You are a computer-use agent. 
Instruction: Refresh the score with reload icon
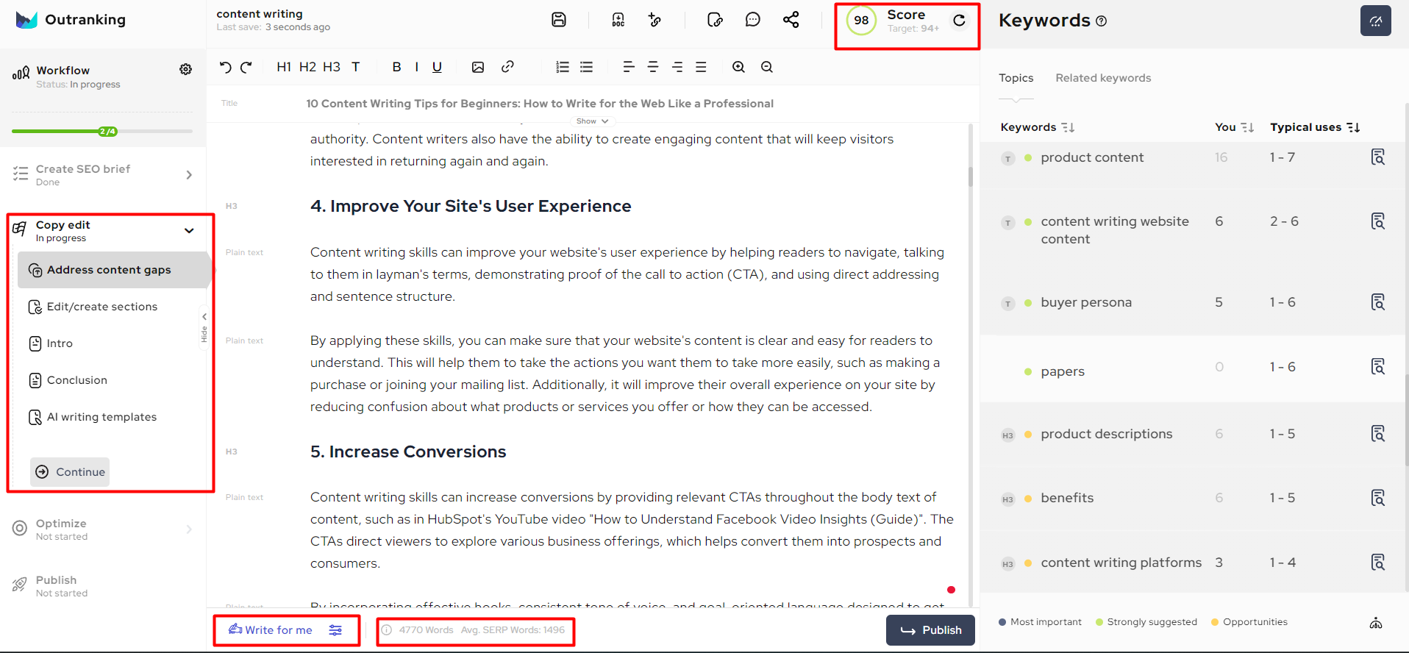coord(960,21)
